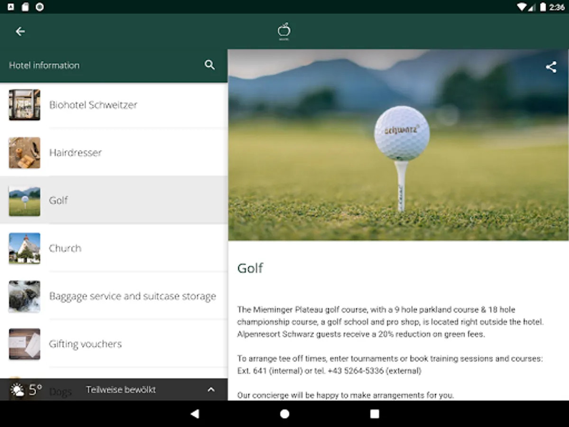Tap the Church thumbnail image

click(25, 248)
